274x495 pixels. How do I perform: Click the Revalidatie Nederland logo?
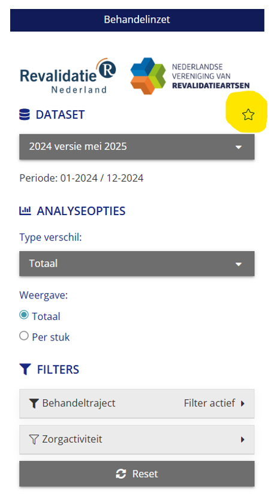click(x=68, y=76)
